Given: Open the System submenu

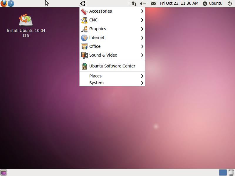Looking at the screenshot, I should [112, 83].
